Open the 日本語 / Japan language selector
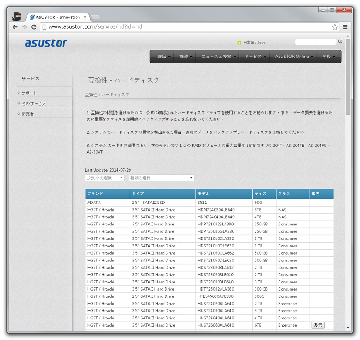 [x=255, y=43]
